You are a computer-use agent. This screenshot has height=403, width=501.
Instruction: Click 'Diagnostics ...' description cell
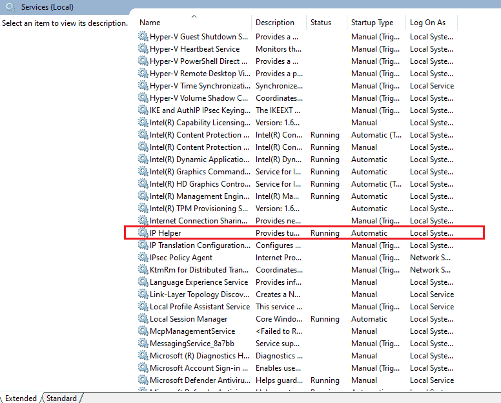(x=279, y=356)
